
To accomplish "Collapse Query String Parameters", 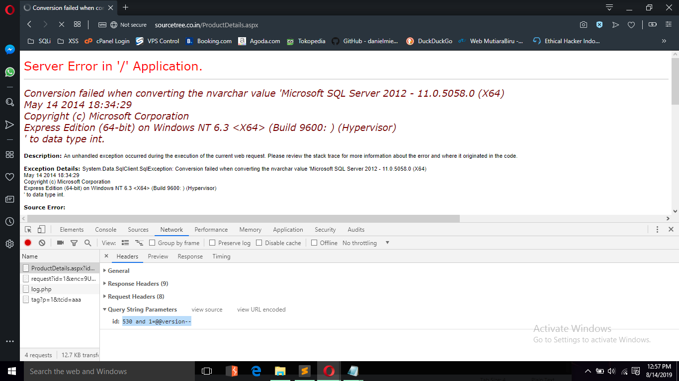I will (140, 310).
